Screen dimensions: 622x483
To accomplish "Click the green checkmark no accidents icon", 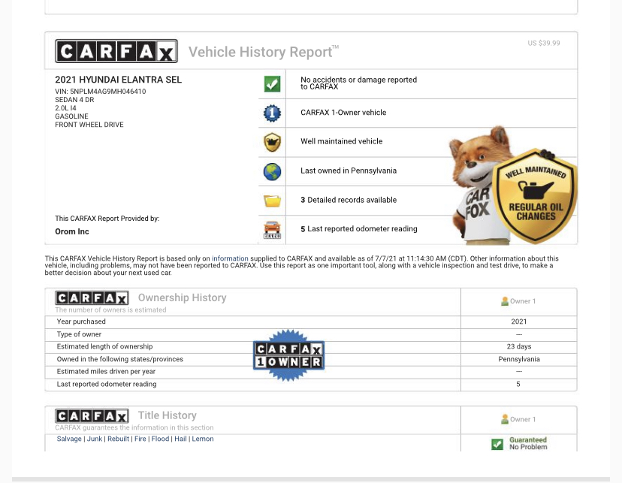I will click(272, 83).
